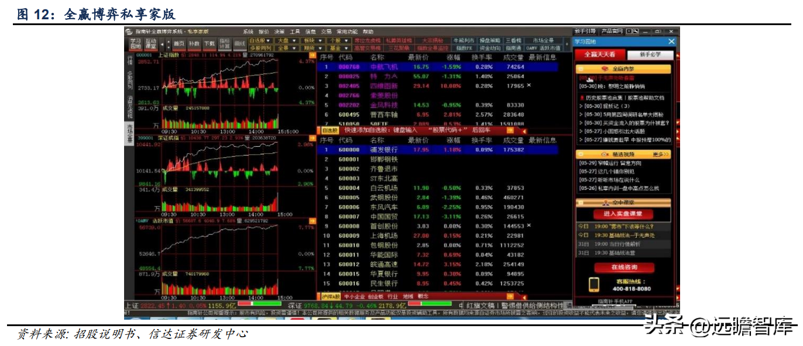Image resolution: width=803 pixels, height=346 pixels.
Task: Click the 三看盘 button
Action: coord(513,40)
